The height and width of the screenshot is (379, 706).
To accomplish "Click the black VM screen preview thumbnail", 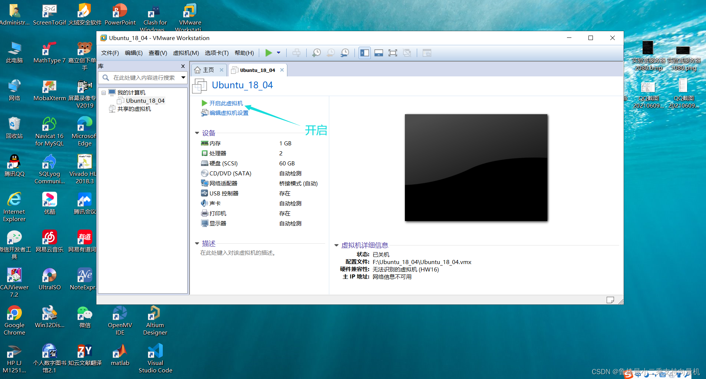I will tap(476, 168).
